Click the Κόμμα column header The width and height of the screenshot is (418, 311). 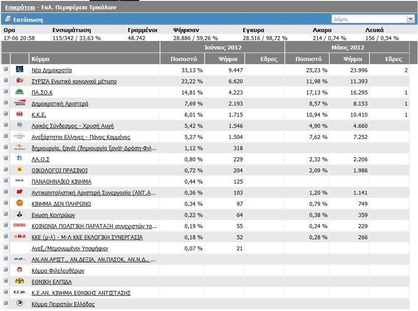(41, 59)
